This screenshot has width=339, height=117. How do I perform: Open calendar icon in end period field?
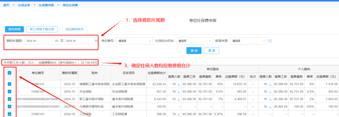click(96, 41)
